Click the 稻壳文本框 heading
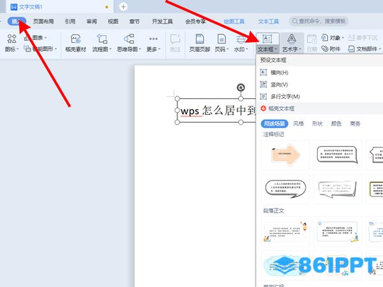The image size is (383, 287). (281, 108)
